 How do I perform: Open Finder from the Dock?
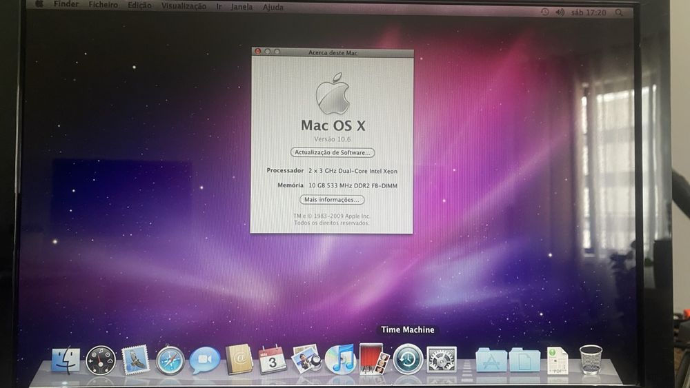click(66, 360)
